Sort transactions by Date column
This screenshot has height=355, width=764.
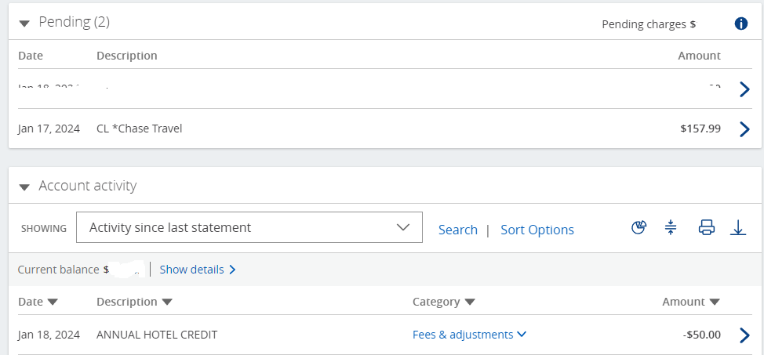(38, 302)
